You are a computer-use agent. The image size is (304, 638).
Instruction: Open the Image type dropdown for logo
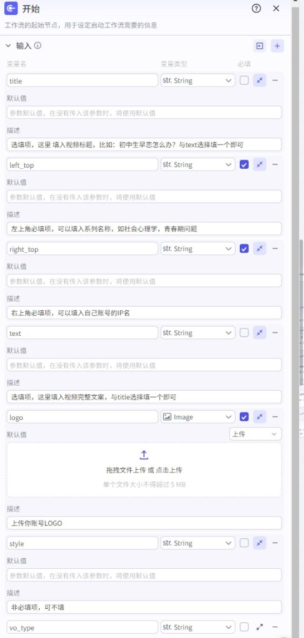click(197, 417)
